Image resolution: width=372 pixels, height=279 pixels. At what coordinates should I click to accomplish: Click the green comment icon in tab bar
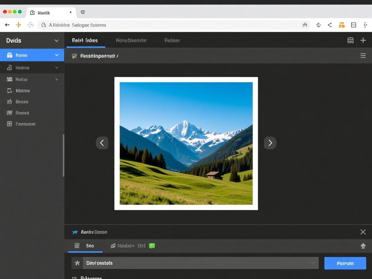(152, 246)
